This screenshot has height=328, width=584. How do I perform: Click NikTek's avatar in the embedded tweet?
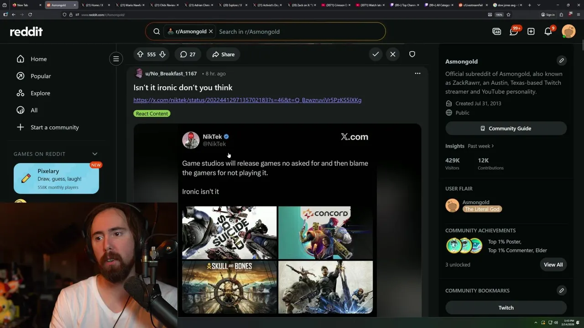point(191,140)
